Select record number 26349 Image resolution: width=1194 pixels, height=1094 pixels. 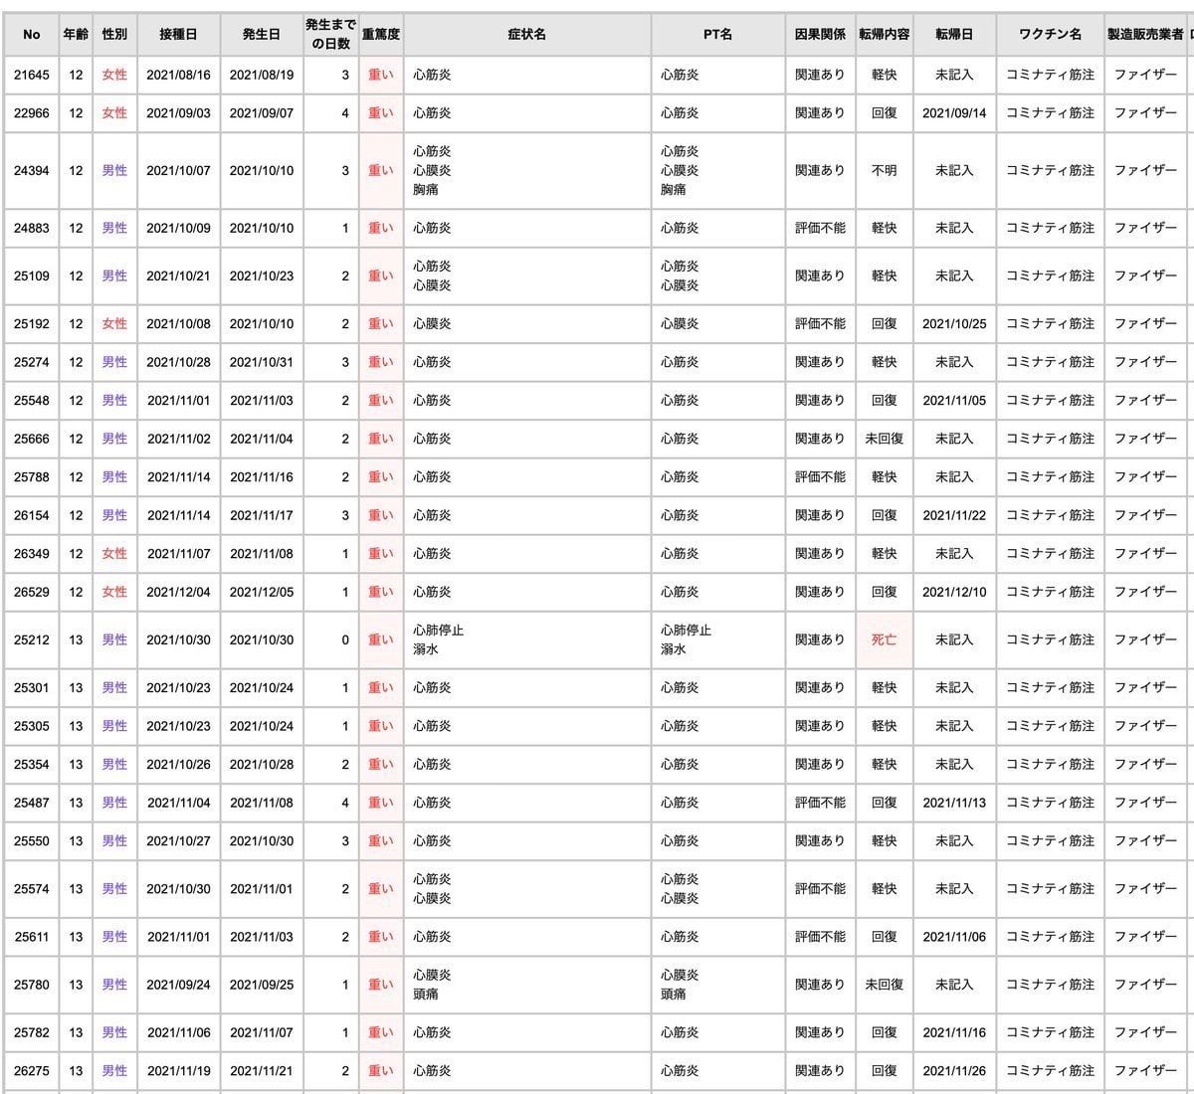click(32, 554)
